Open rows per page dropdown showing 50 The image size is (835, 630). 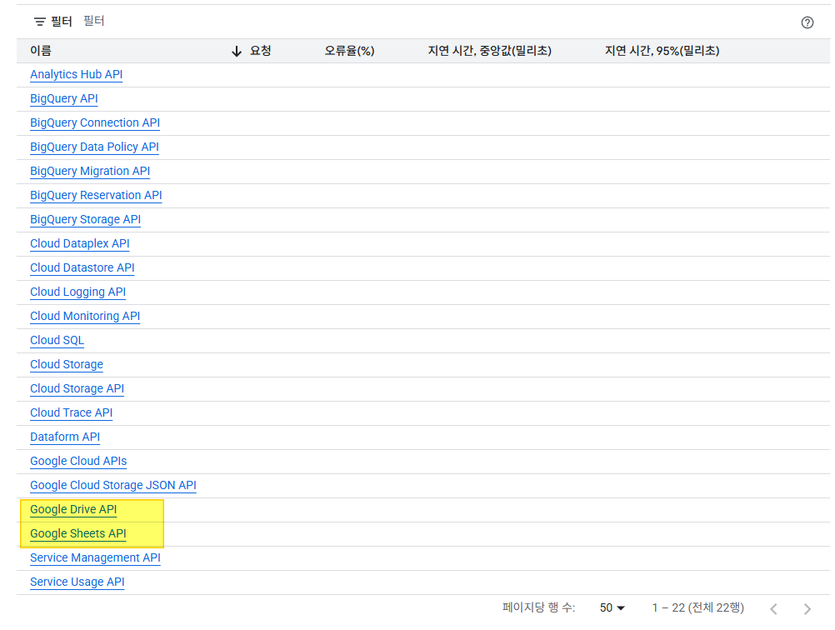point(612,607)
